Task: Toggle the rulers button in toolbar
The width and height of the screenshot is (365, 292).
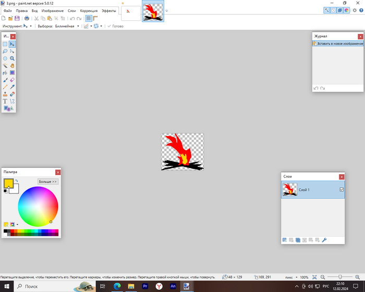Action: (x=96, y=18)
